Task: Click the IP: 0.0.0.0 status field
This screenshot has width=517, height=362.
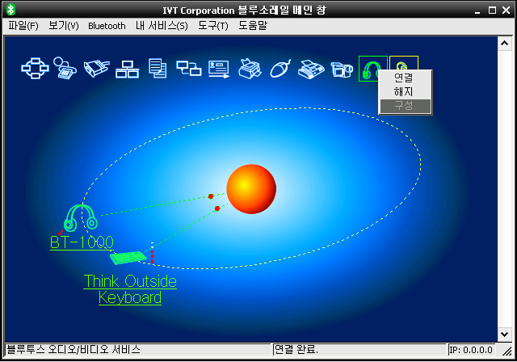Action: tap(471, 350)
